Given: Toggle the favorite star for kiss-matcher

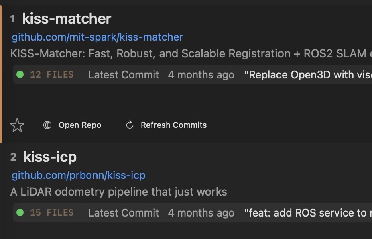Looking at the screenshot, I should (x=18, y=125).
